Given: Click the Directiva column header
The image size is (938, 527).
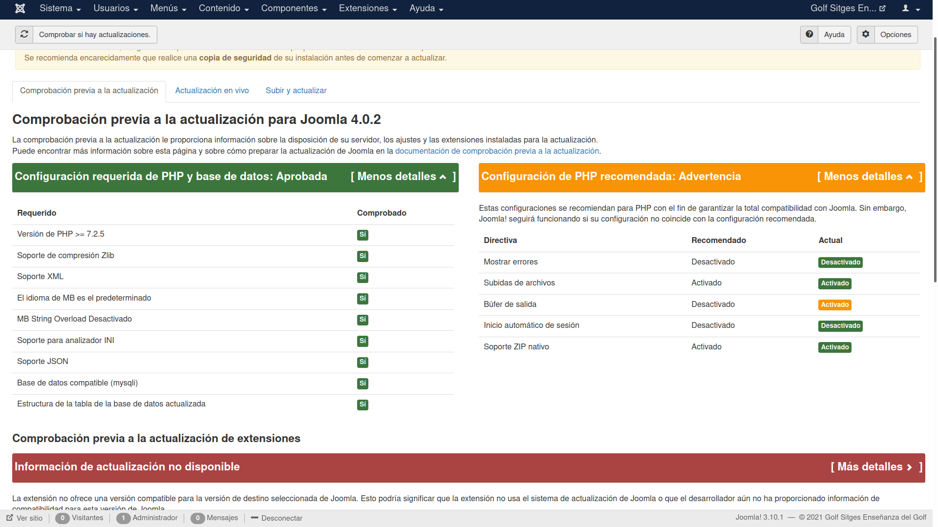Looking at the screenshot, I should 500,241.
